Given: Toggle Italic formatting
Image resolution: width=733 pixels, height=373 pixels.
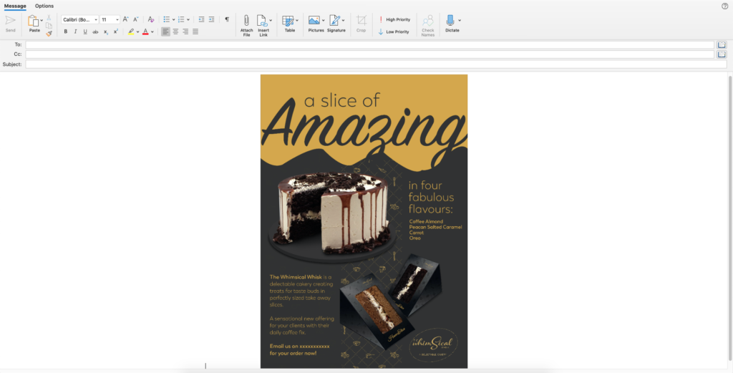Looking at the screenshot, I should coord(75,32).
